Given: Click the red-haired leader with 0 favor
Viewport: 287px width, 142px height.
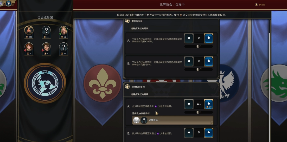Looking at the screenshot, I should click(29, 47).
